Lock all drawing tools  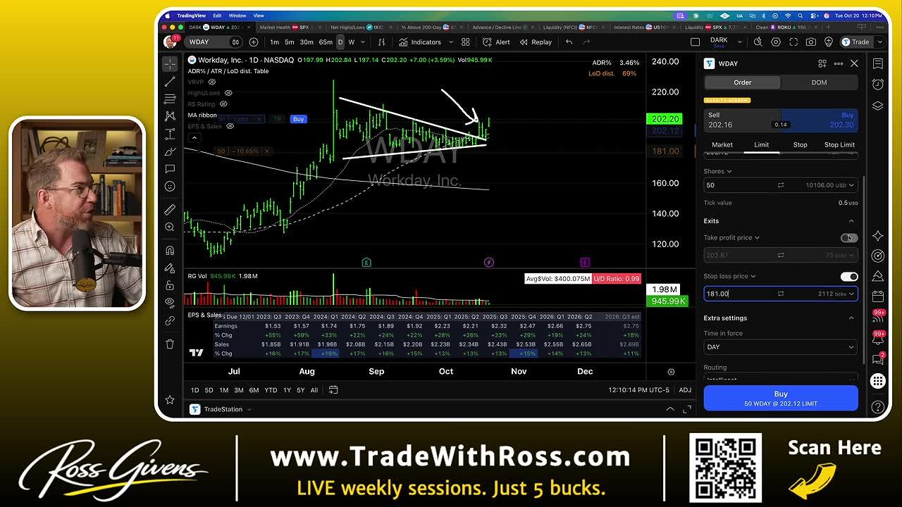coord(170,285)
